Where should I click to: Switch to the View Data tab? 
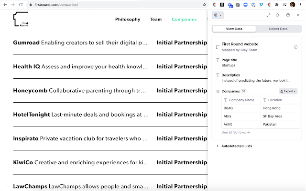tap(234, 29)
